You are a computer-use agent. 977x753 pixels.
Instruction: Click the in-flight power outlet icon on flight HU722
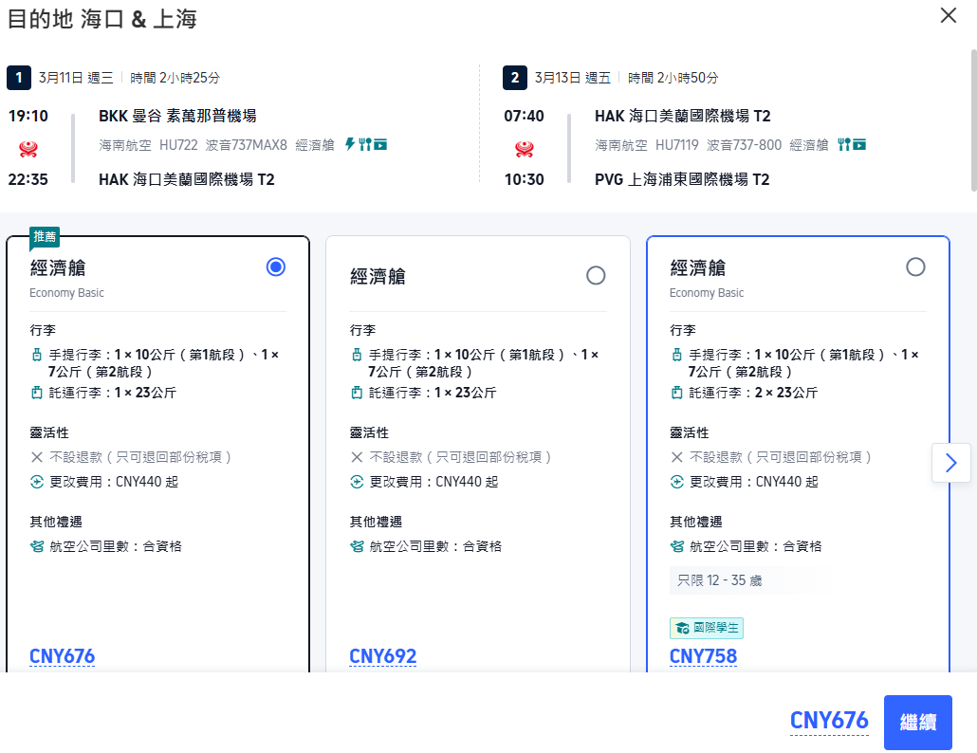[x=350, y=144]
